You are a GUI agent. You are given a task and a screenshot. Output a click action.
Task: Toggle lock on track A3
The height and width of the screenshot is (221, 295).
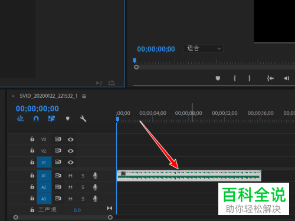coord(32,199)
